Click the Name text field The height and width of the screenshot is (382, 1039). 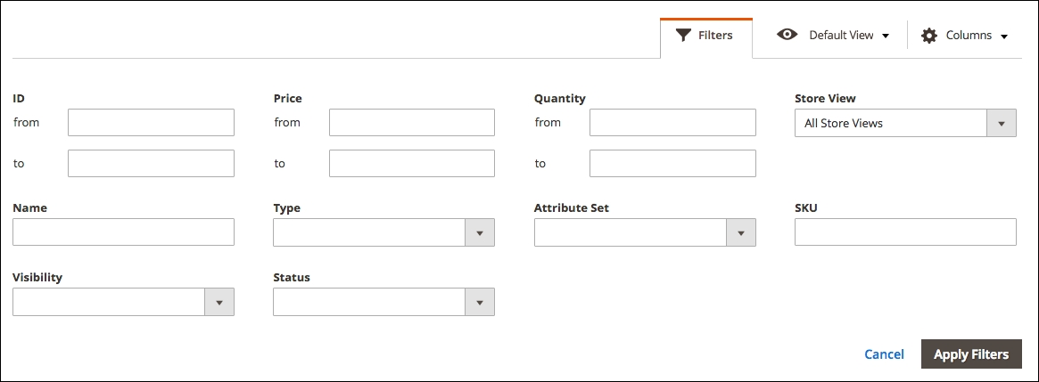123,232
